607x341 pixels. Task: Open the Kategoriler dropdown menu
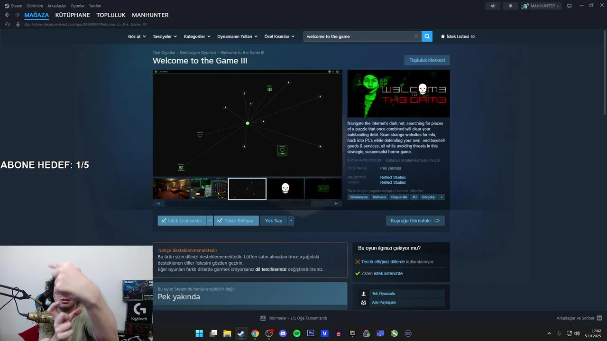[x=197, y=36]
